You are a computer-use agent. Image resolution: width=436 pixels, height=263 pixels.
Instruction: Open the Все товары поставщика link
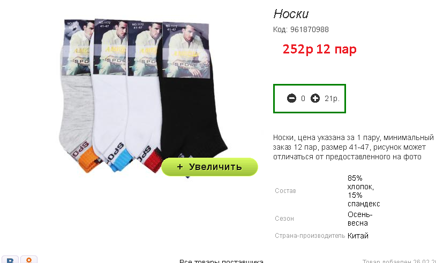[221, 261]
